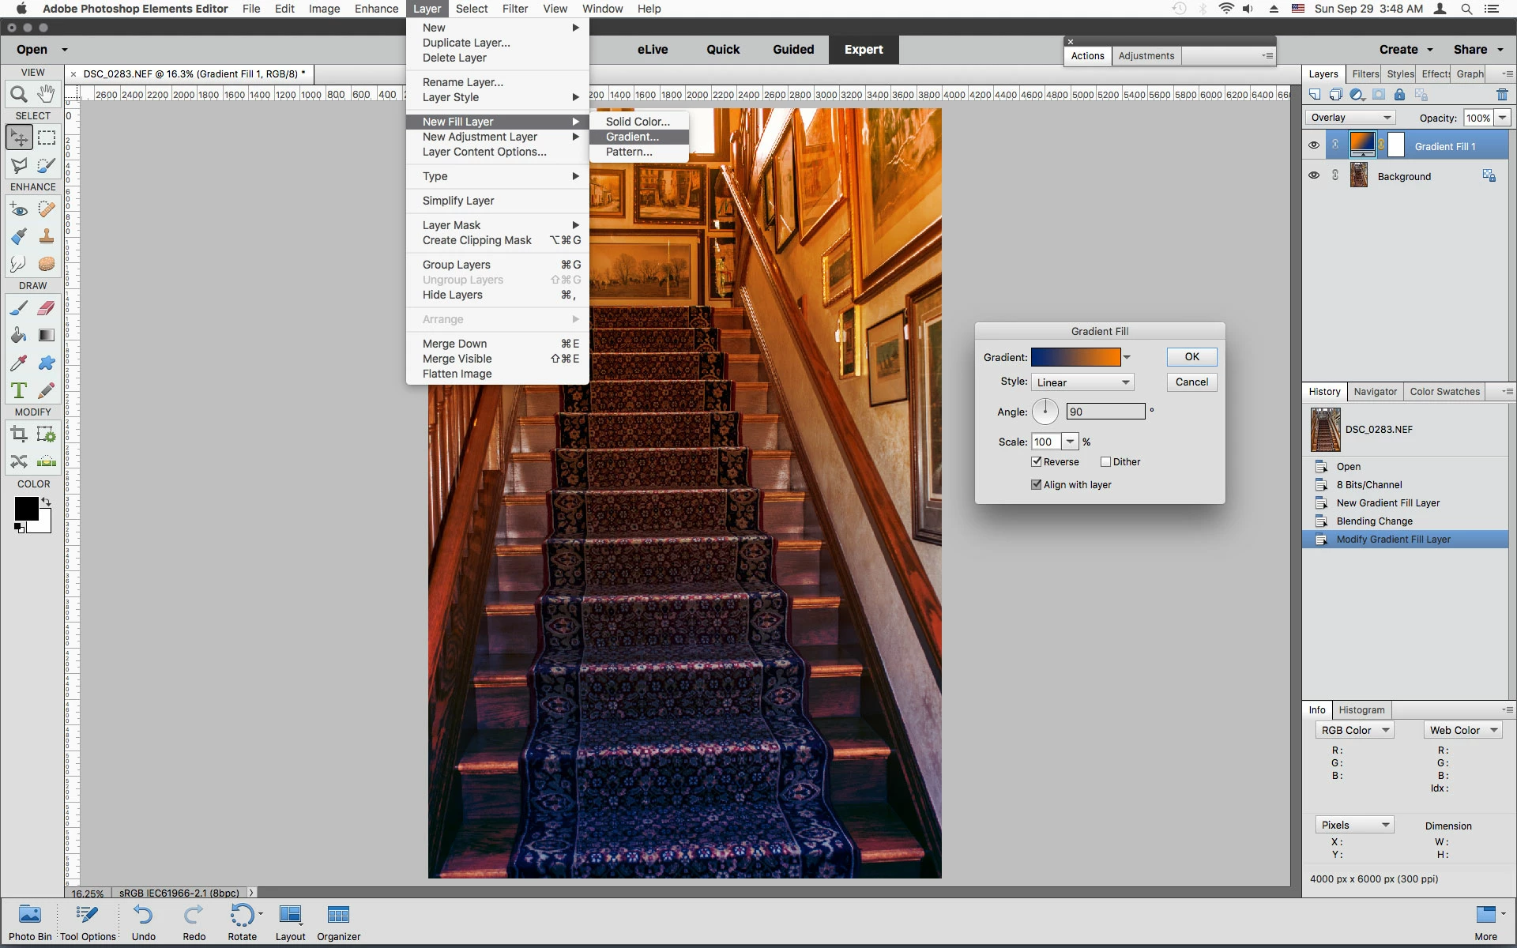The image size is (1517, 948).
Task: Switch to the Guided mode tab
Action: tap(792, 49)
